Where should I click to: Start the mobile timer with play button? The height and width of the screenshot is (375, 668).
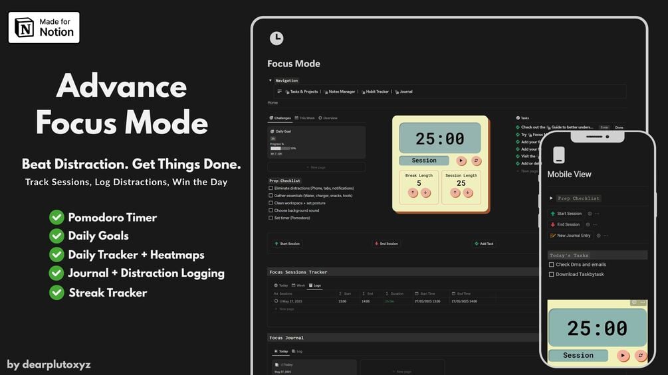tap(623, 356)
